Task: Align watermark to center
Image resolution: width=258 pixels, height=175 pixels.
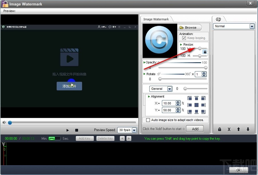Action: [196, 105]
